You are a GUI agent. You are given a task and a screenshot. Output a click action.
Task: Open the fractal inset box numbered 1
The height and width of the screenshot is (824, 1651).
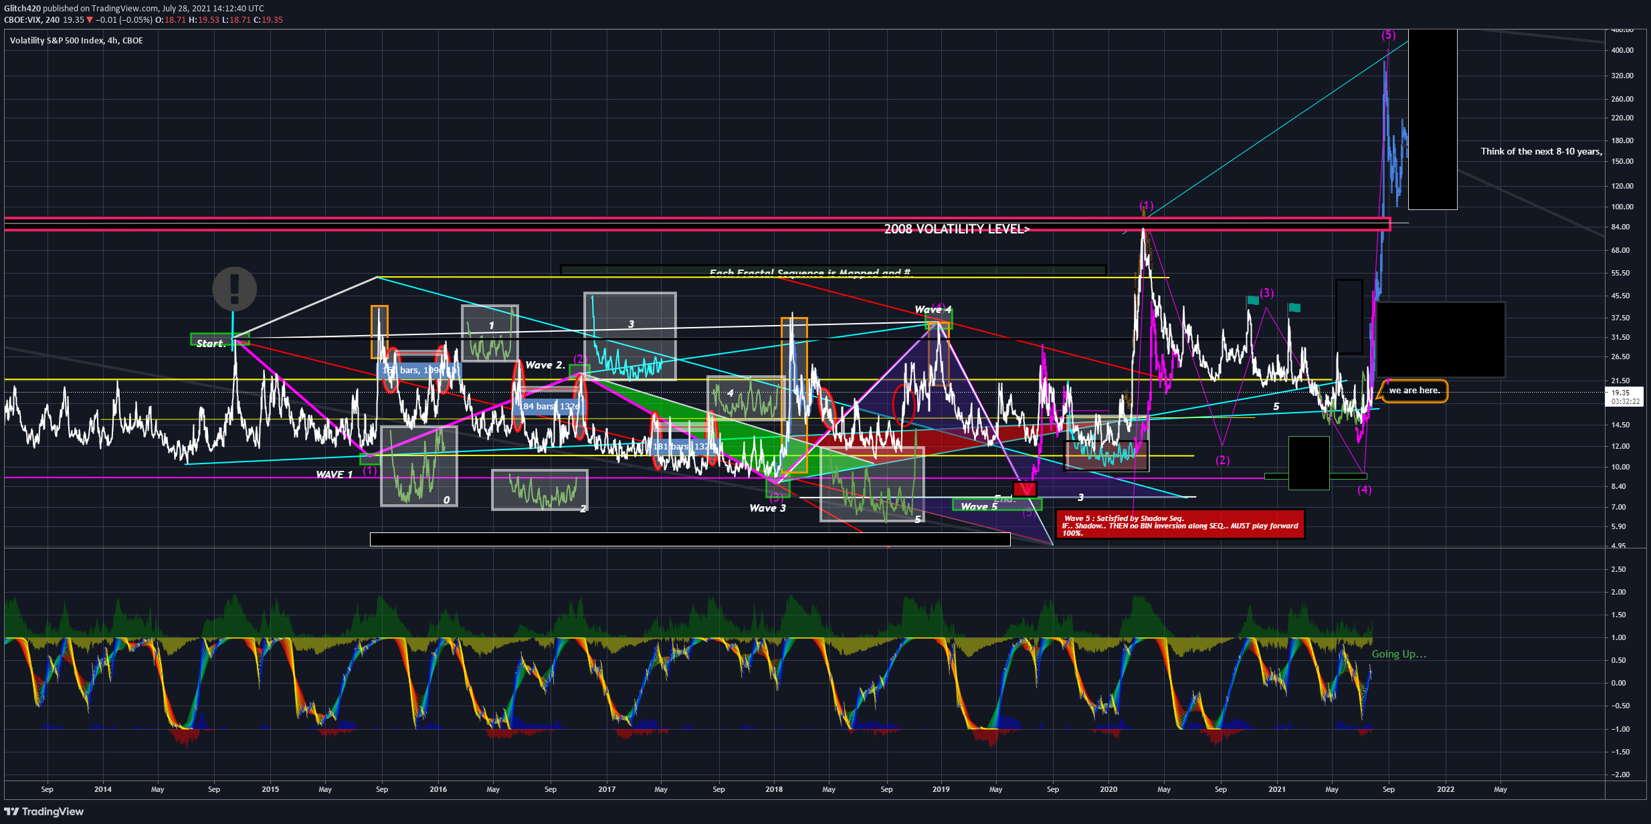(x=490, y=333)
